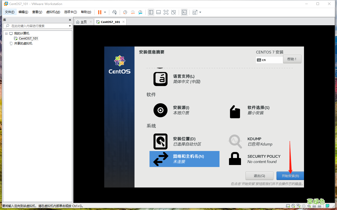Viewport: 337px width, 210px height.
Task: Click the Send Ctrl+Alt+Del icon
Action: coord(115,12)
